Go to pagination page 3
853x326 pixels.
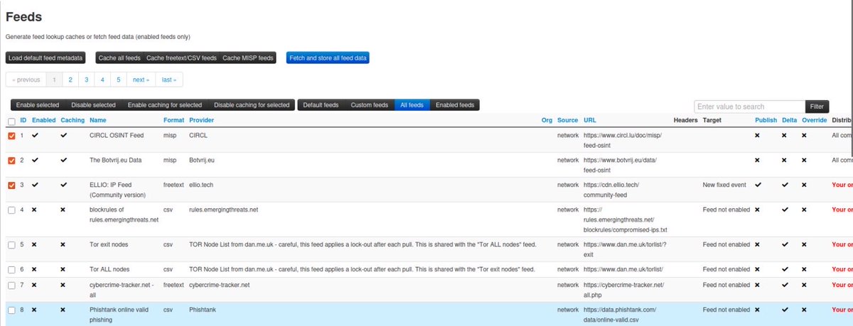pos(86,80)
